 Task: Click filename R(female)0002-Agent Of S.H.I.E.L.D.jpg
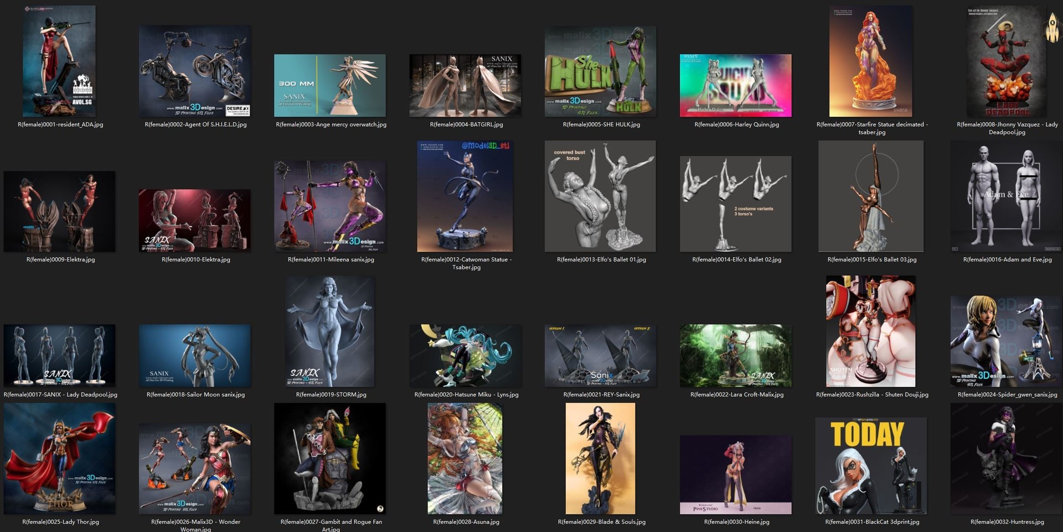(x=195, y=124)
